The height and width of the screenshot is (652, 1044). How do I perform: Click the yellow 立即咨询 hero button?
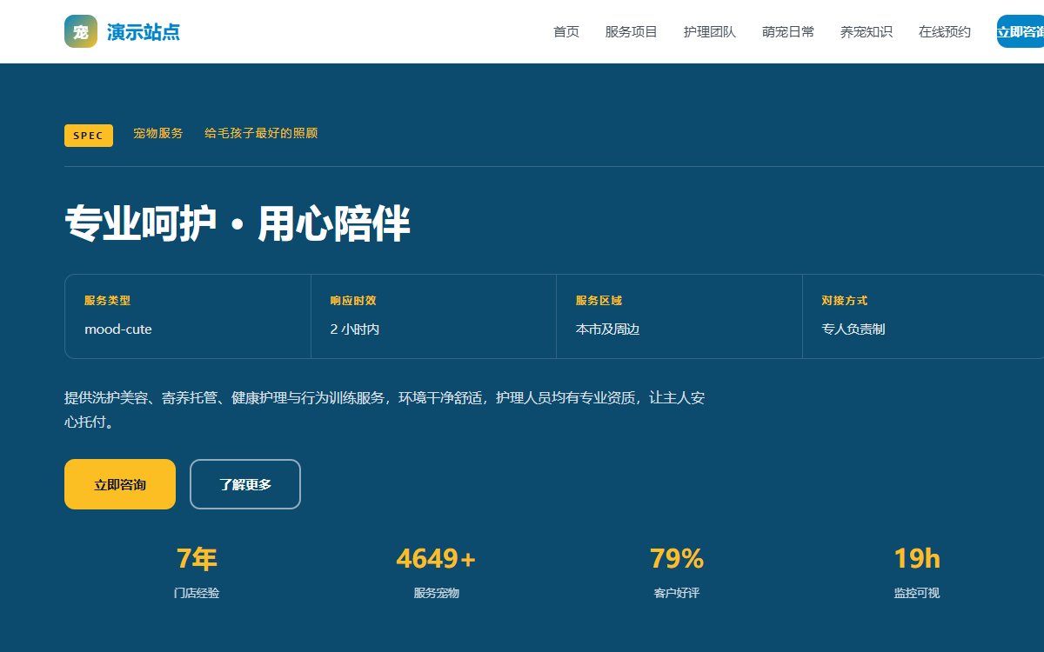coord(120,484)
